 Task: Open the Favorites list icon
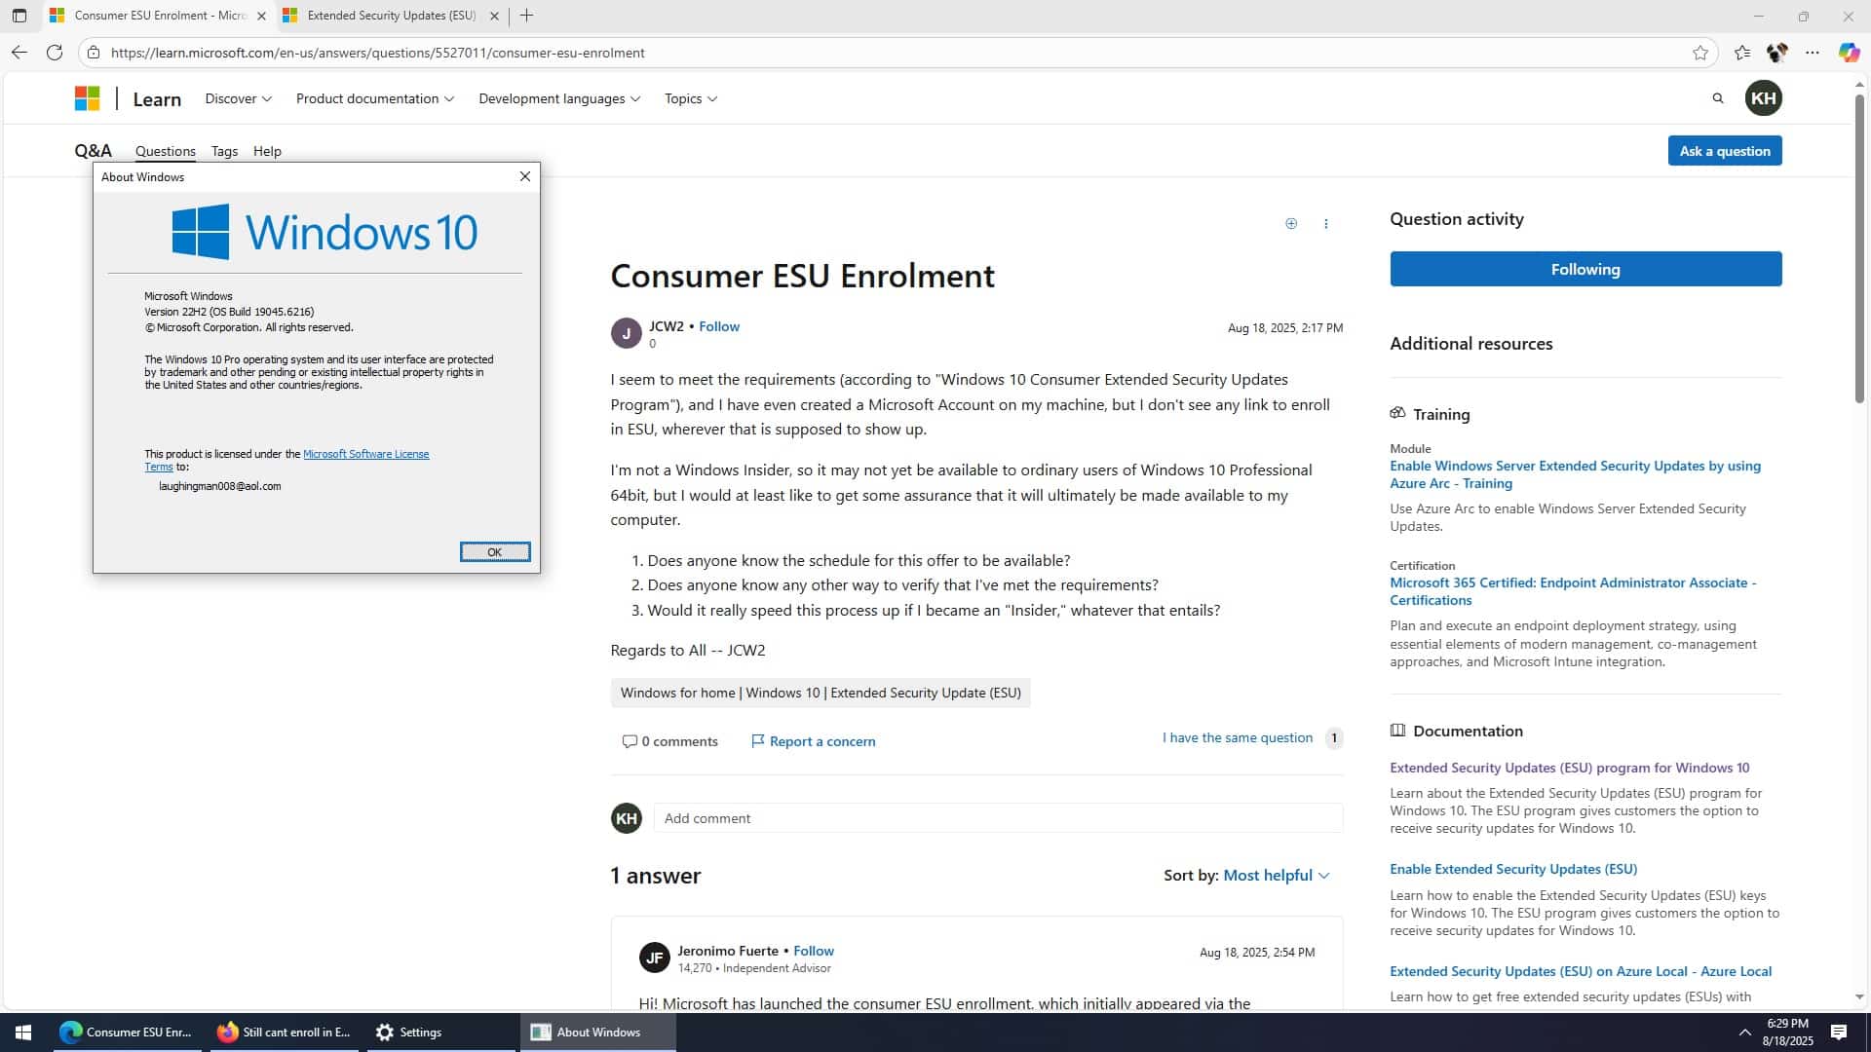pos(1742,53)
